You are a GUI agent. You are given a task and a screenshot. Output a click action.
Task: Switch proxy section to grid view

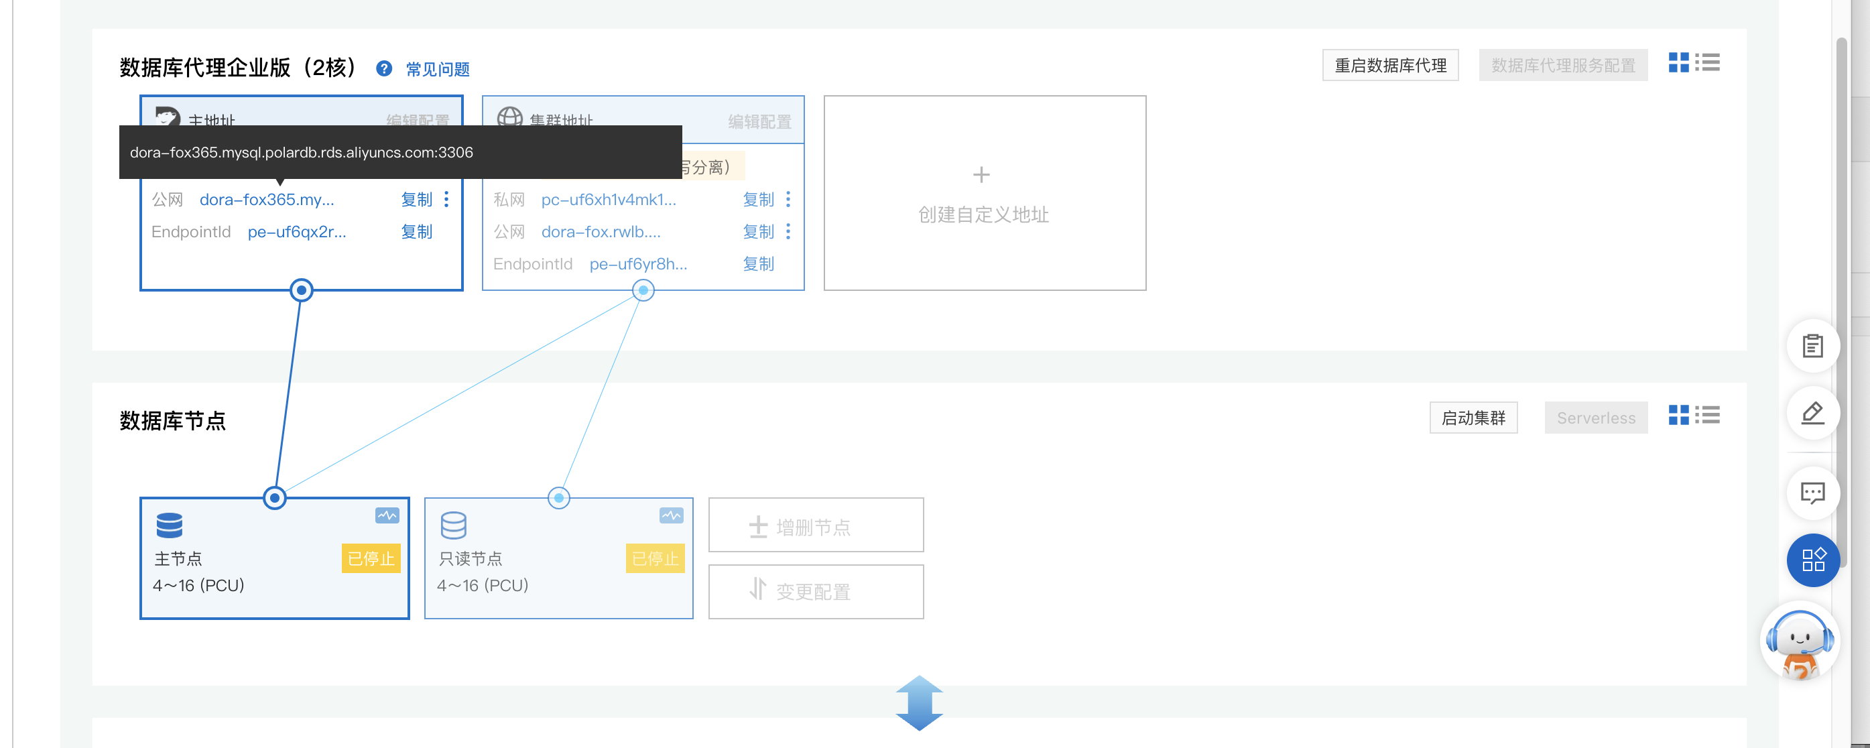(x=1678, y=62)
